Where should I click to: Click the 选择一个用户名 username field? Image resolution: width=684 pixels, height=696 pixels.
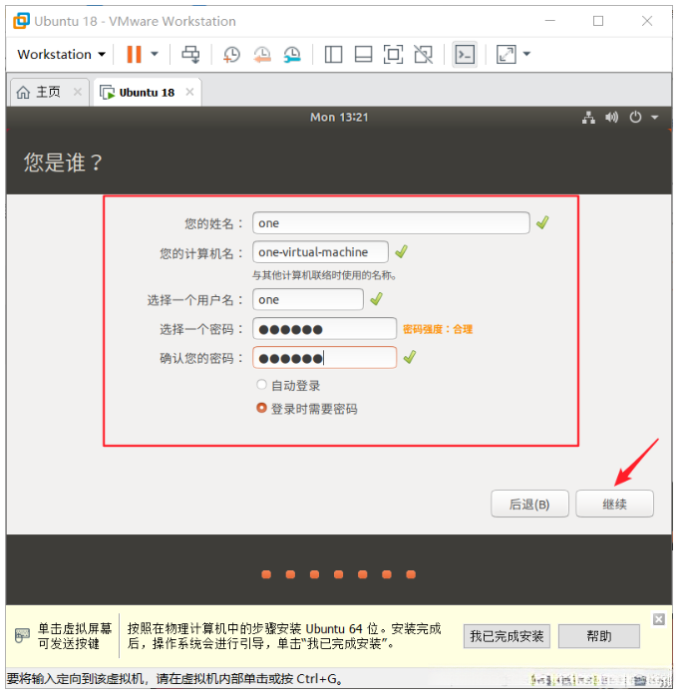pyautogui.click(x=308, y=299)
